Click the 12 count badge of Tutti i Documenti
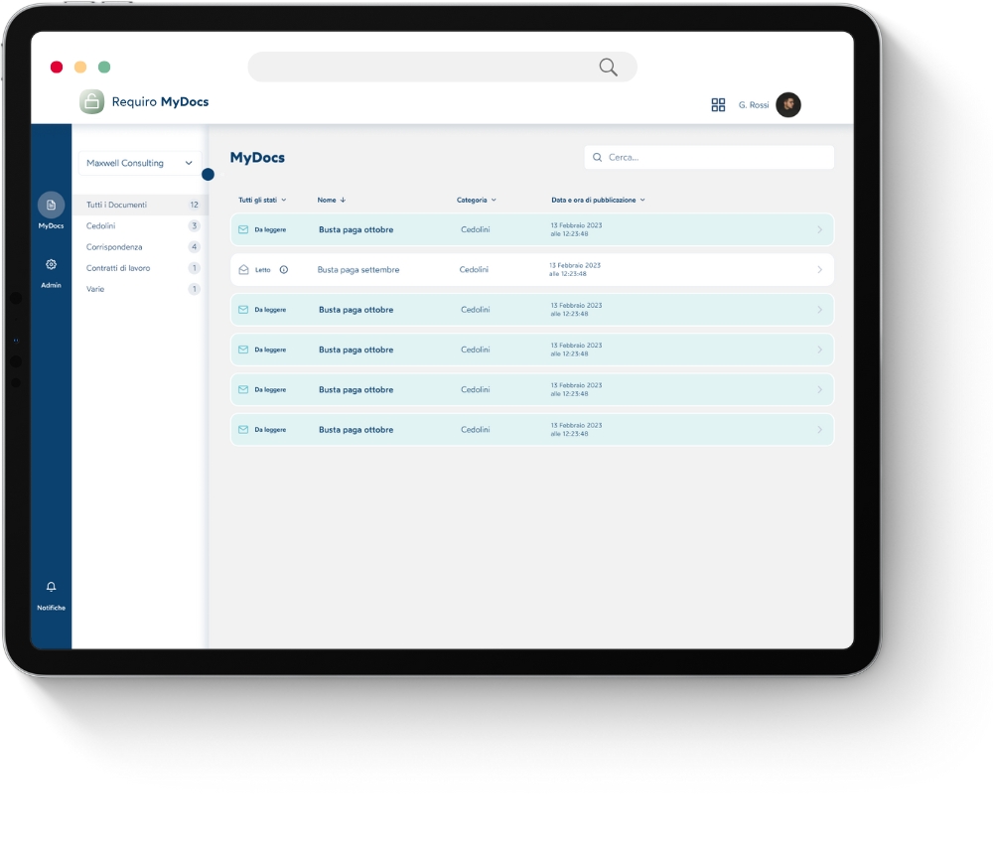The image size is (993, 844). pyautogui.click(x=195, y=205)
